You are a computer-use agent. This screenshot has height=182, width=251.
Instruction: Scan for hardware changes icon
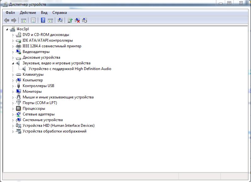tap(60, 20)
